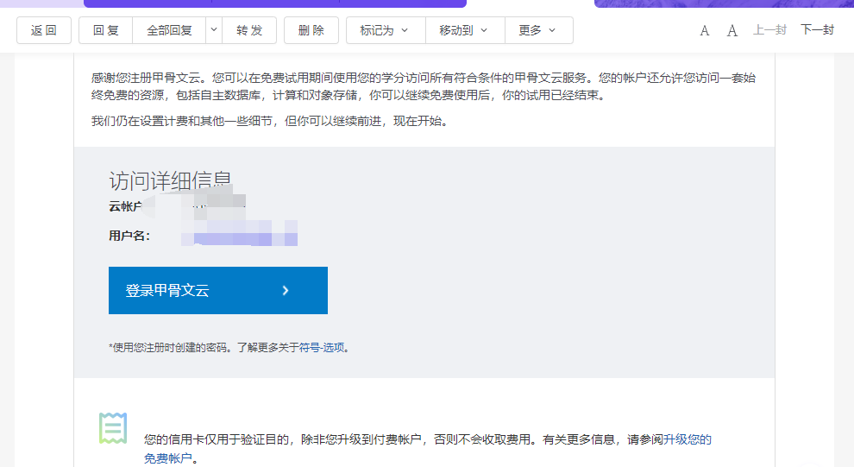
Task: Increase font size with large A
Action: click(x=732, y=30)
